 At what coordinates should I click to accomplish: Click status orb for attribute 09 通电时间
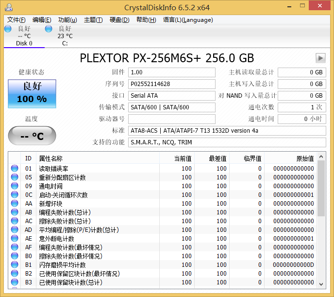15,186
